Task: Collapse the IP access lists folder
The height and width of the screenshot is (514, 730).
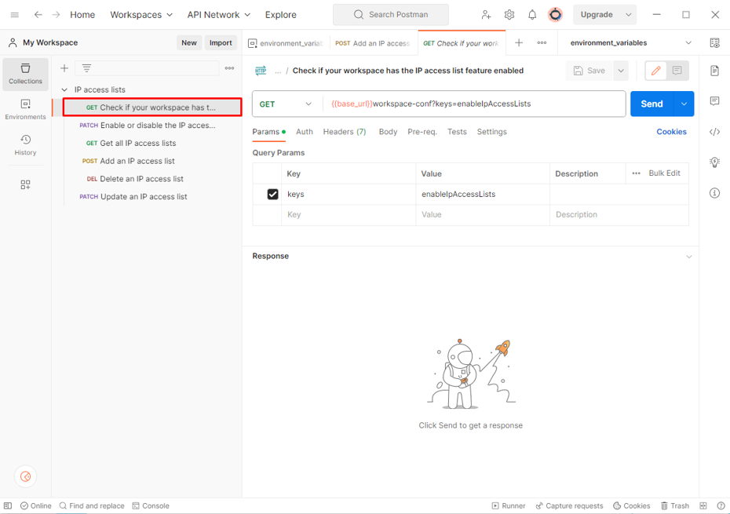Action: coord(65,89)
